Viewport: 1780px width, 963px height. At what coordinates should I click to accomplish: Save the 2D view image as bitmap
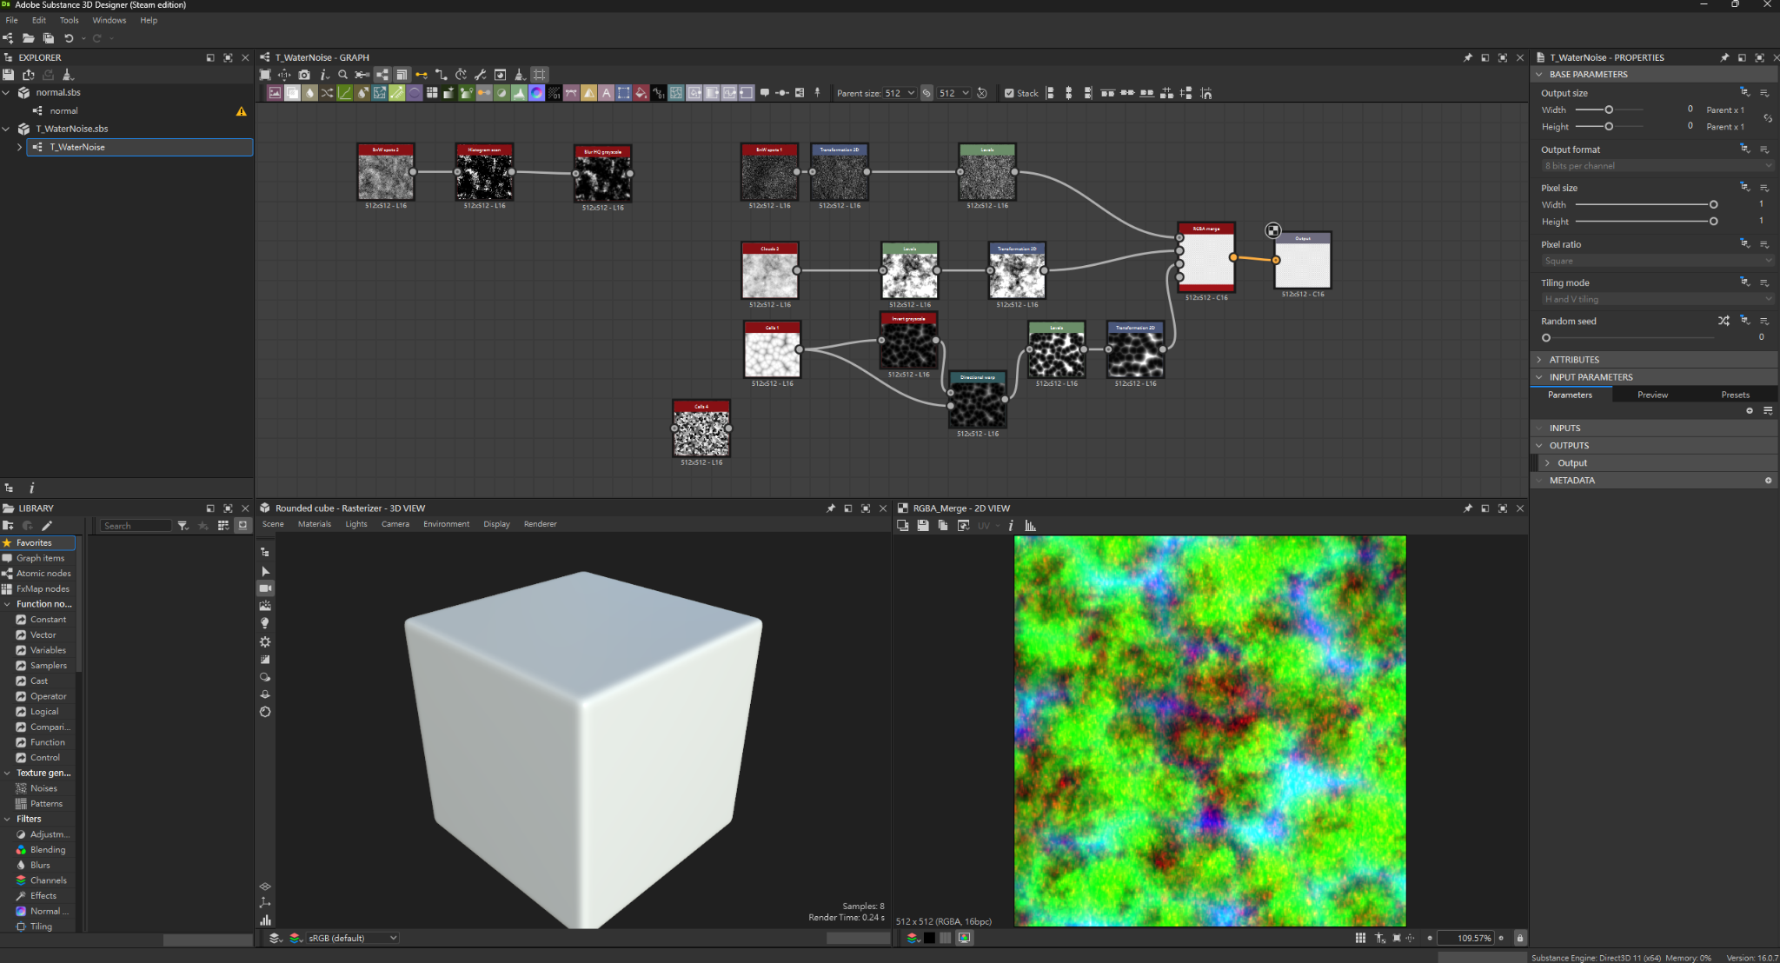click(x=923, y=526)
